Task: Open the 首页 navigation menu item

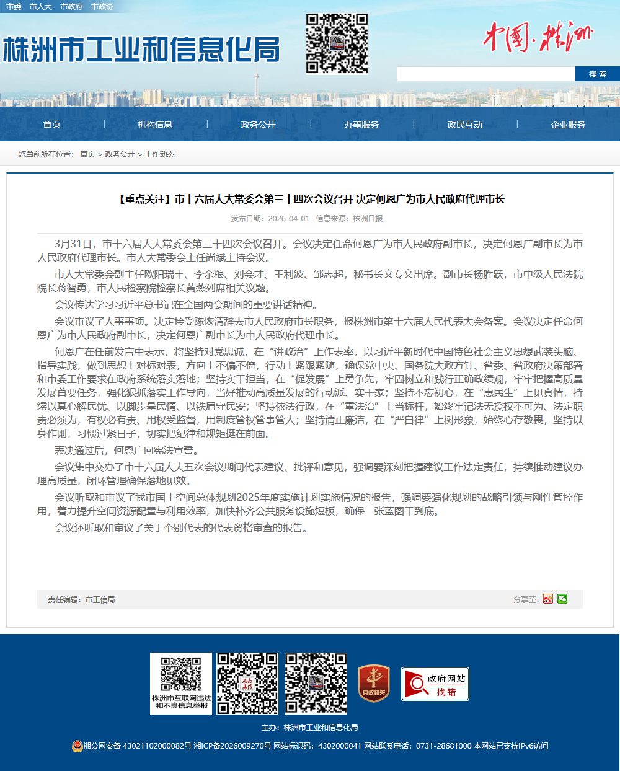Action: [x=51, y=125]
